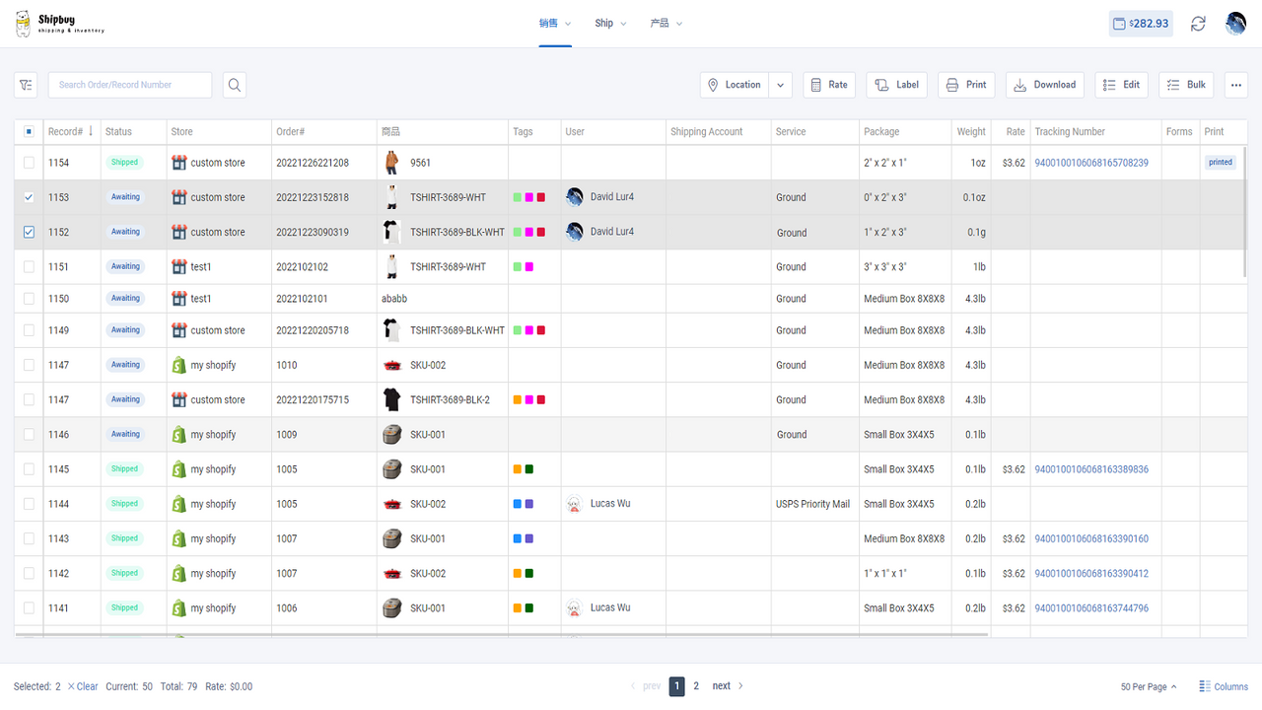Check the box for record 1149
The height and width of the screenshot is (710, 1262).
(29, 330)
